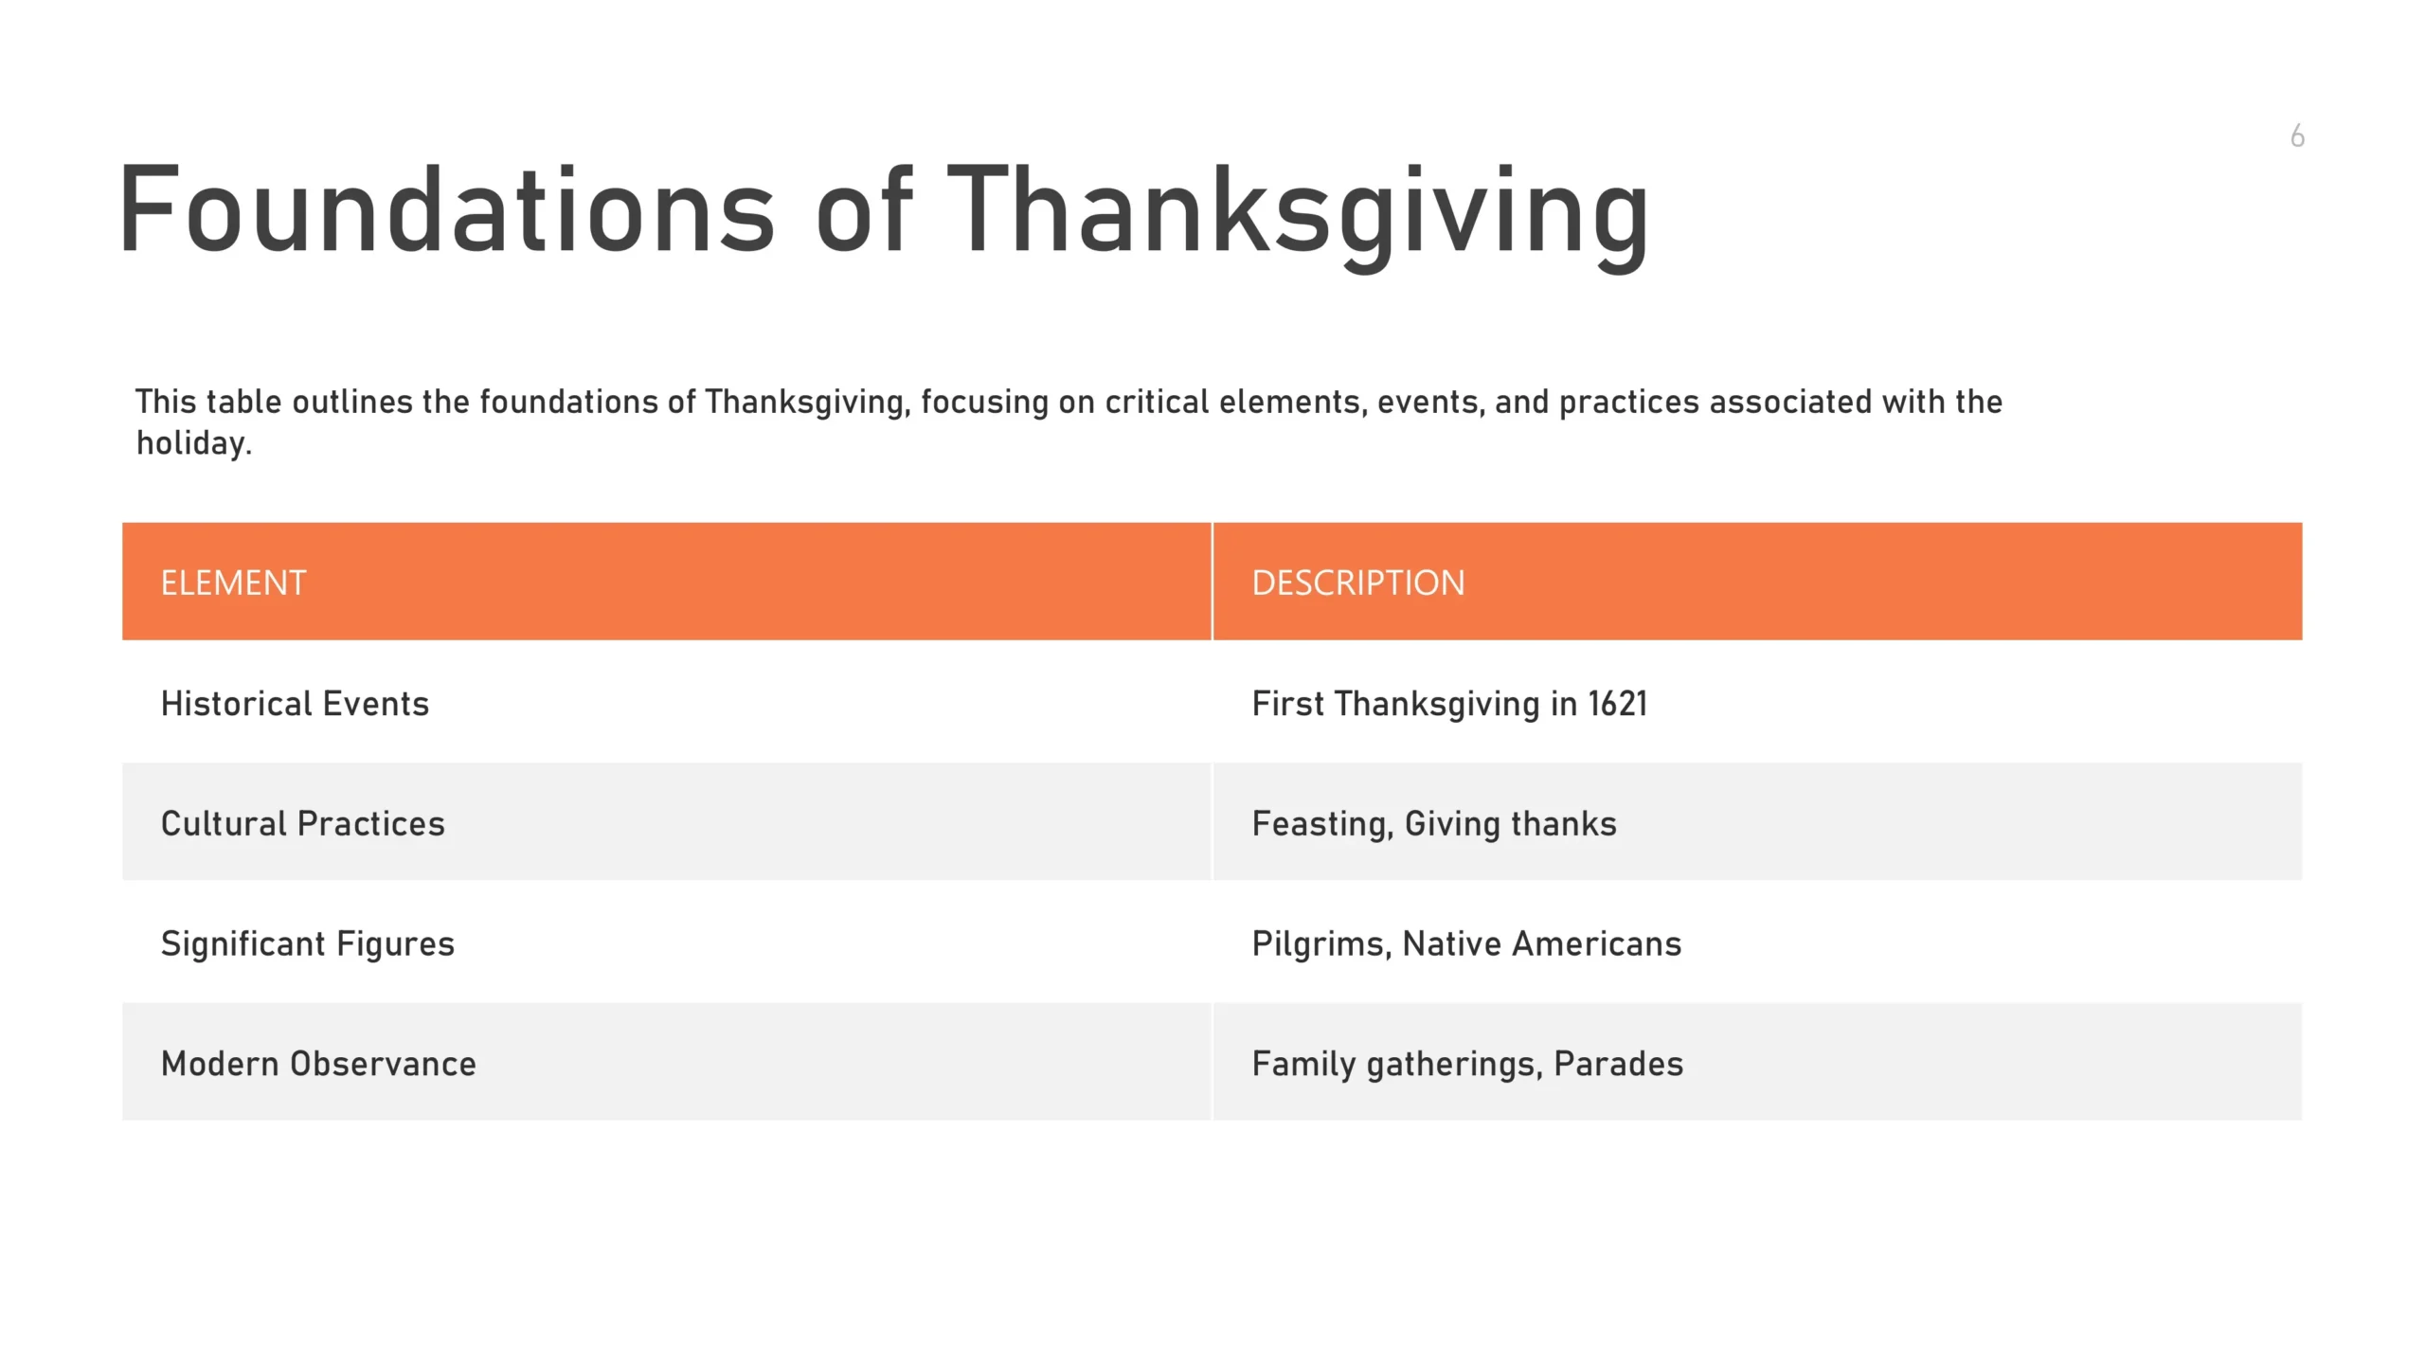Click the year 1621 in the table
This screenshot has height=1364, width=2425.
[1617, 704]
